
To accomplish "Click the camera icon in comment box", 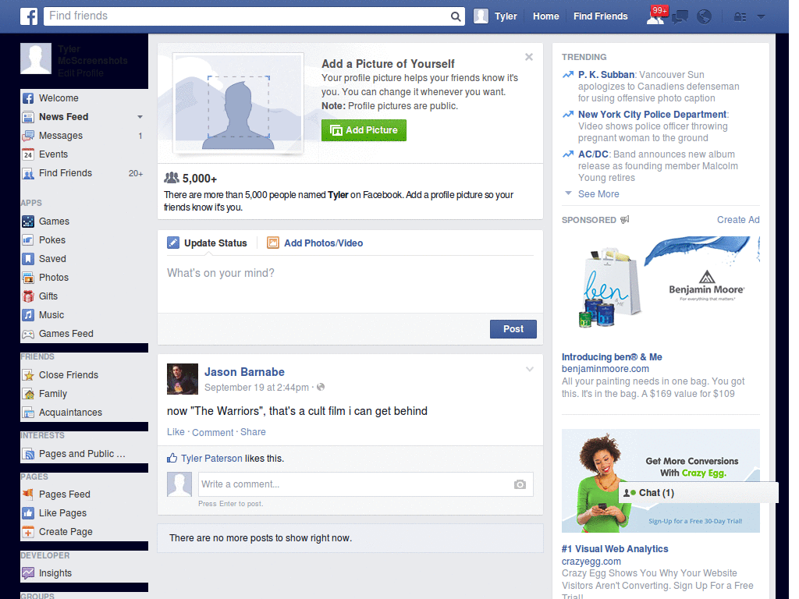I will 520,484.
